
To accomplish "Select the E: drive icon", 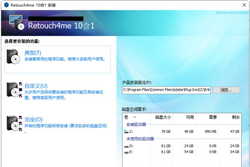I will [x=126, y=152].
